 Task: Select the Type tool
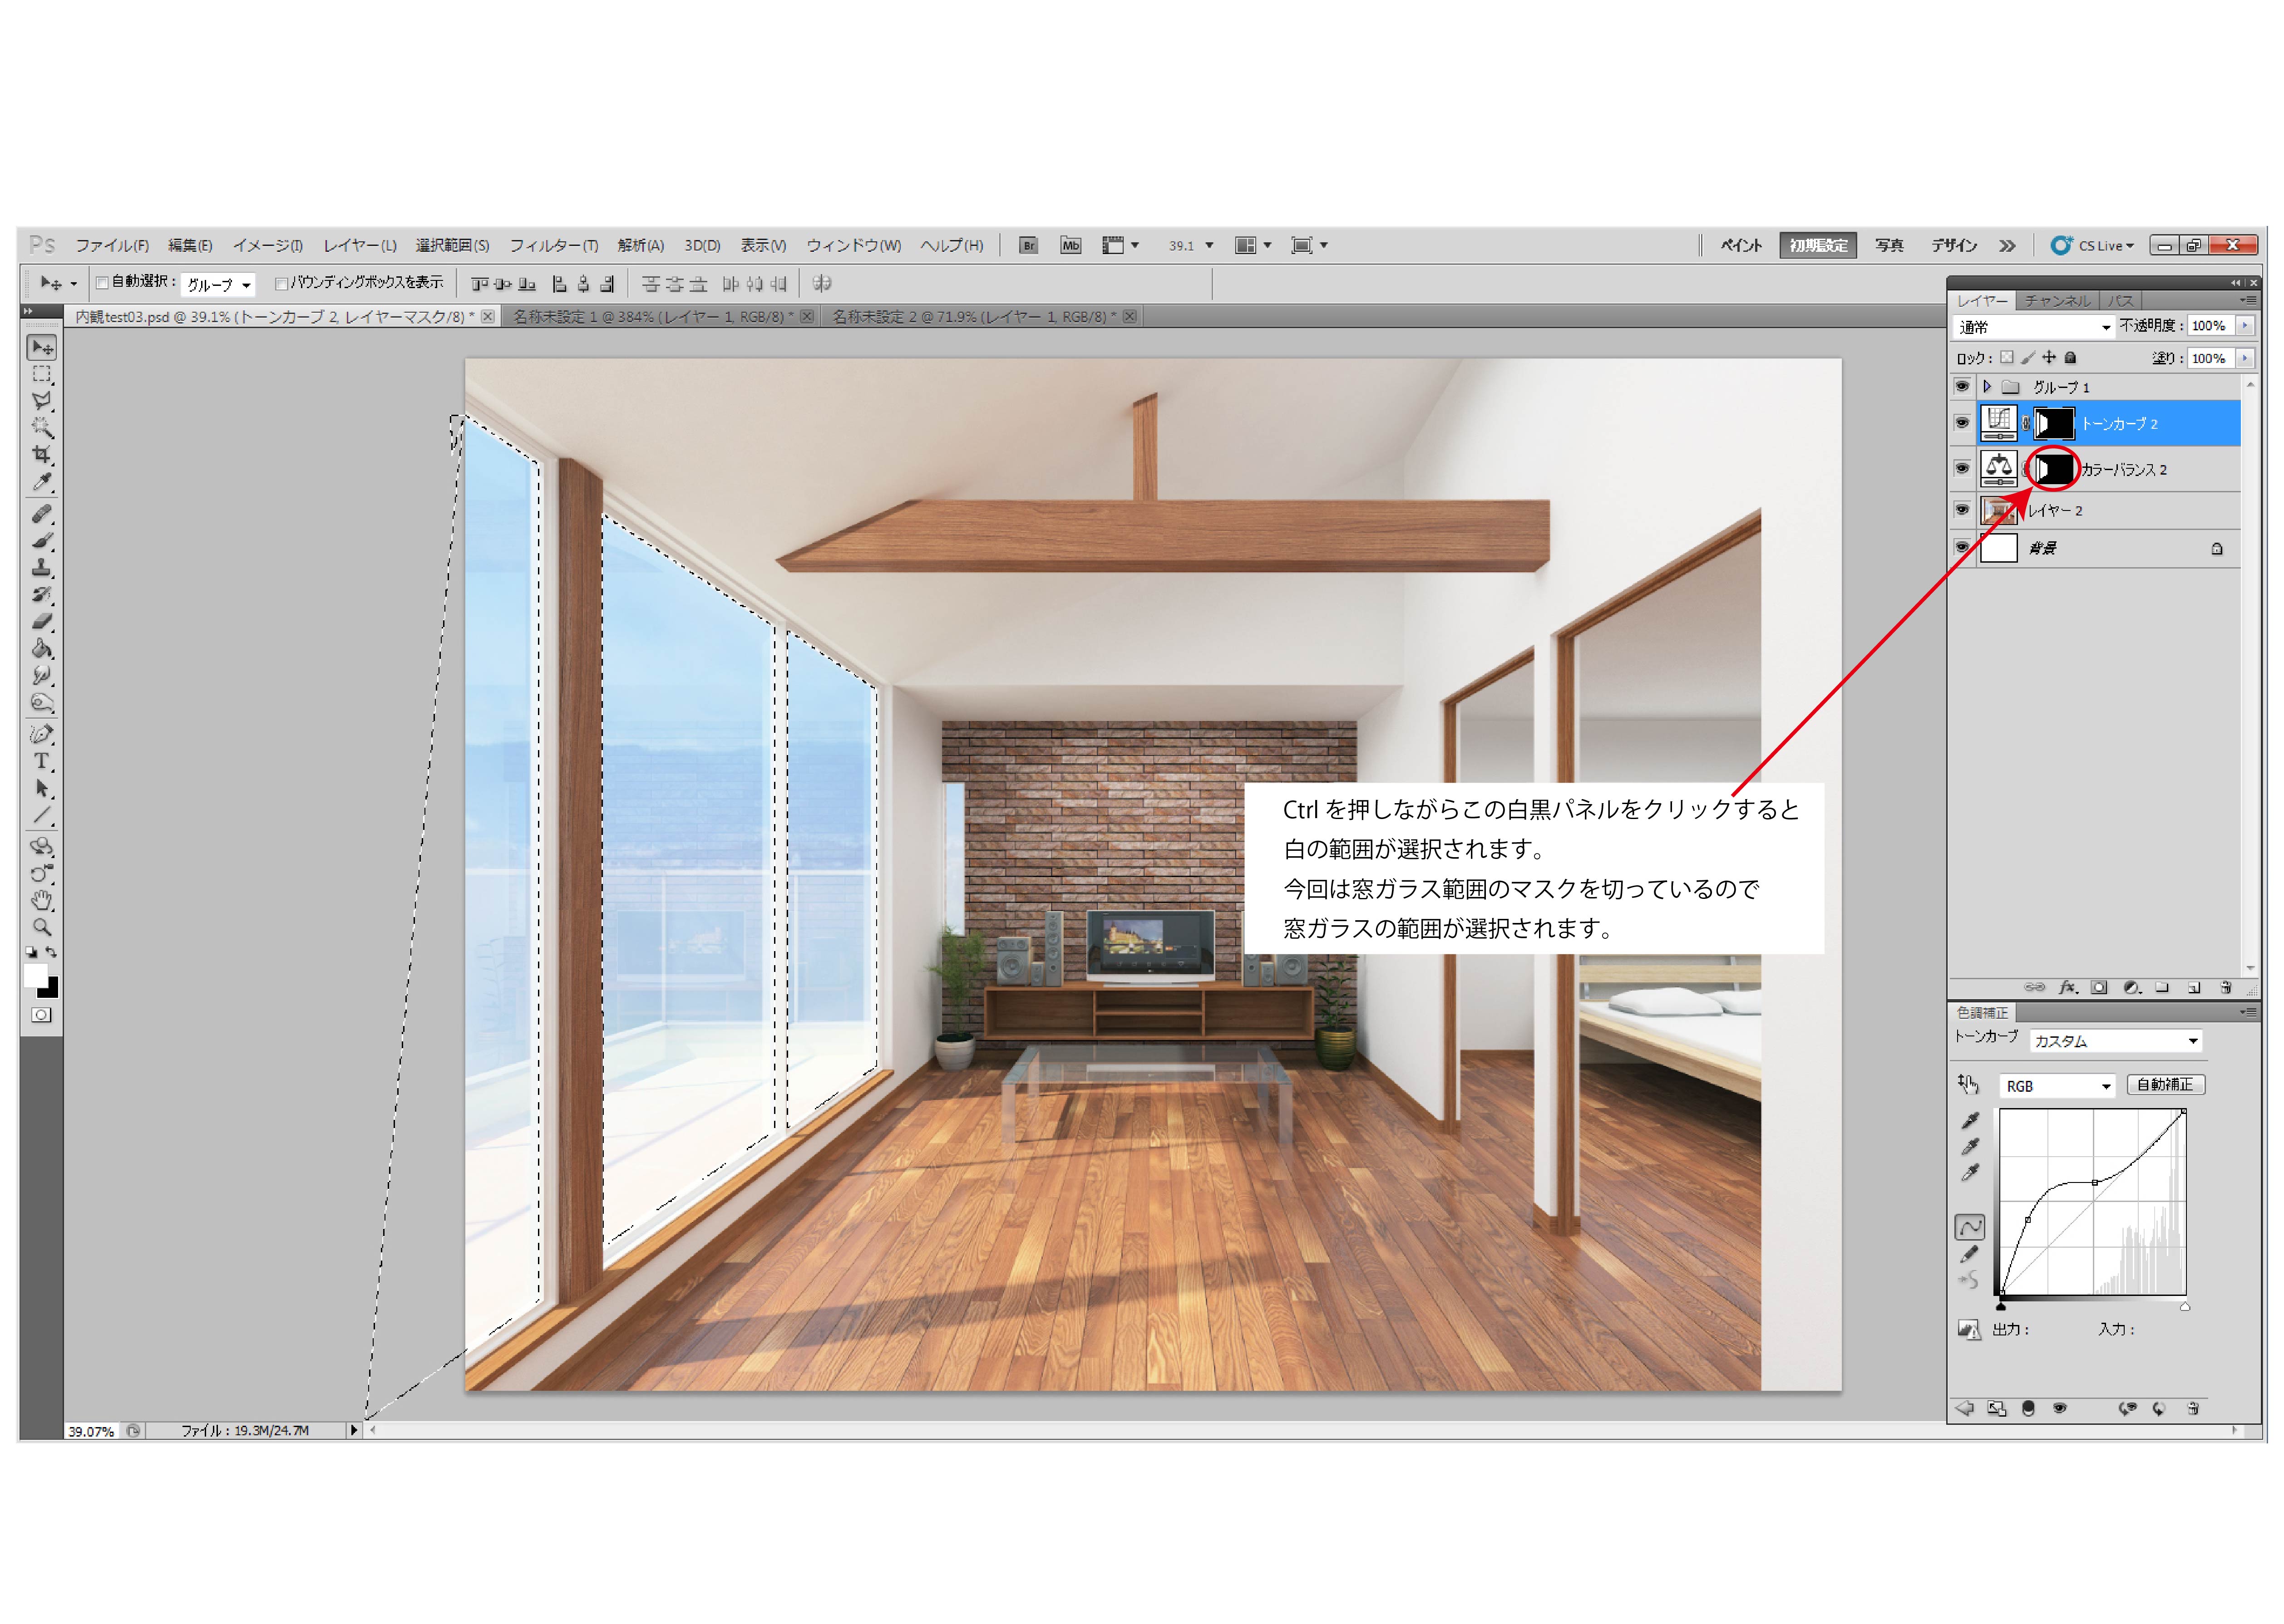pos(41,761)
